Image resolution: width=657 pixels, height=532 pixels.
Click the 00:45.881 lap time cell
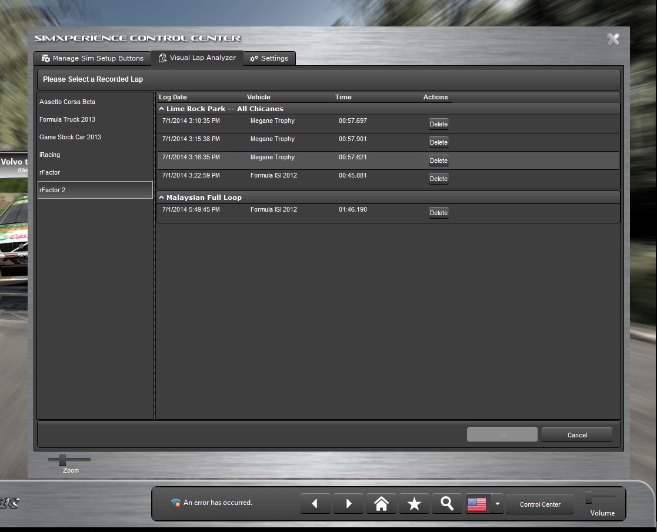tap(353, 176)
